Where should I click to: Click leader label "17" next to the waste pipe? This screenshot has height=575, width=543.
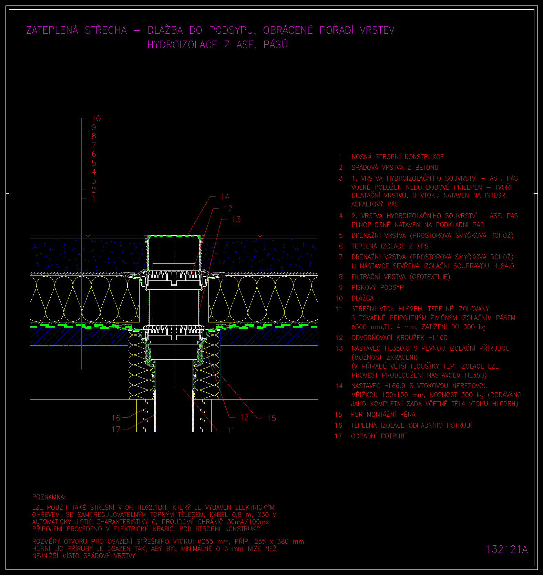click(x=116, y=429)
